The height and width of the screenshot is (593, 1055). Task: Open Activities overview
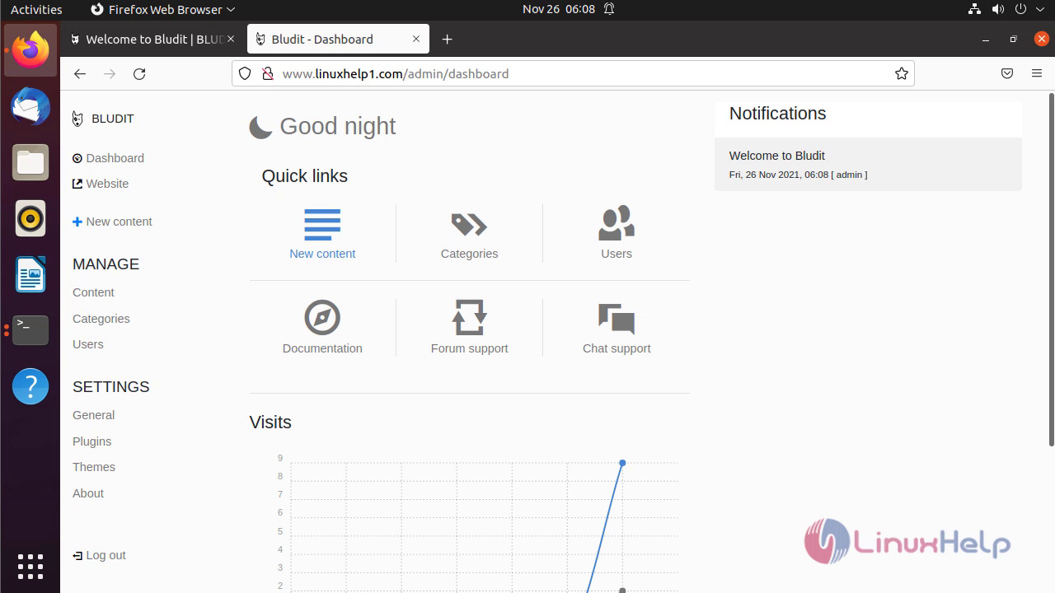click(x=36, y=9)
